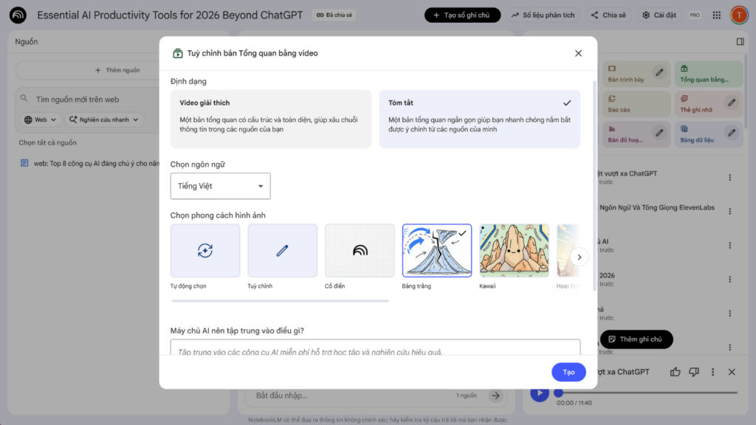Toggle the side panel collapse icon

740,42
